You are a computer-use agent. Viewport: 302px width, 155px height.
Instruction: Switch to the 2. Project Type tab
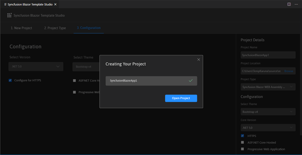(55, 28)
